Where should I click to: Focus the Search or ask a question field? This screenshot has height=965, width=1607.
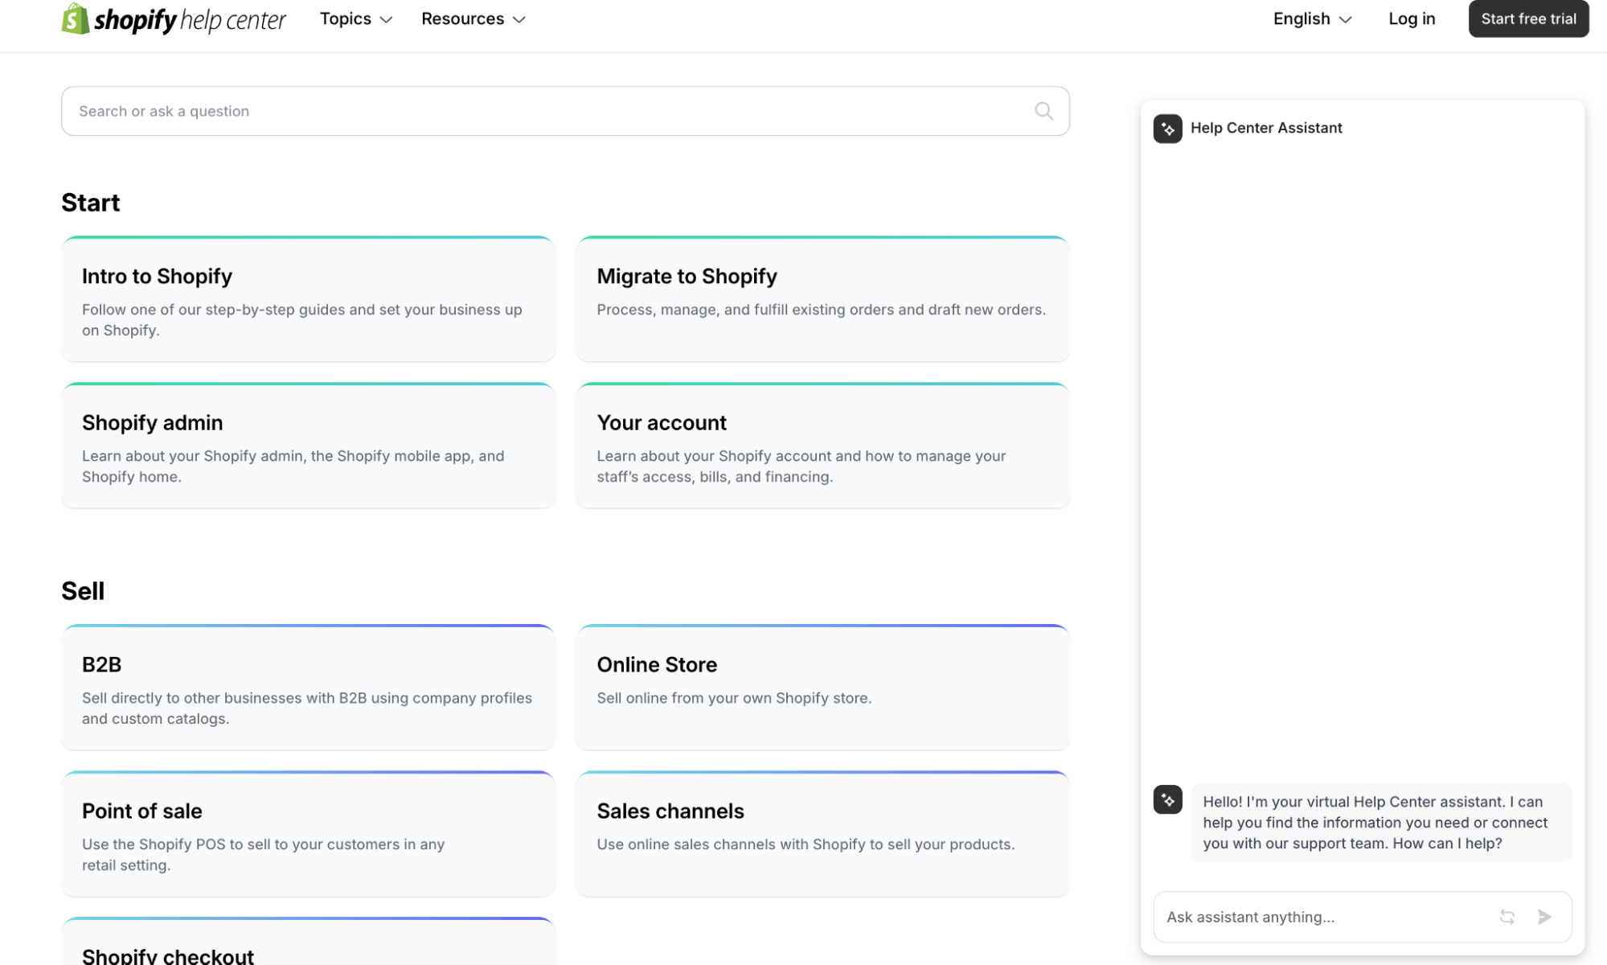click(x=565, y=111)
